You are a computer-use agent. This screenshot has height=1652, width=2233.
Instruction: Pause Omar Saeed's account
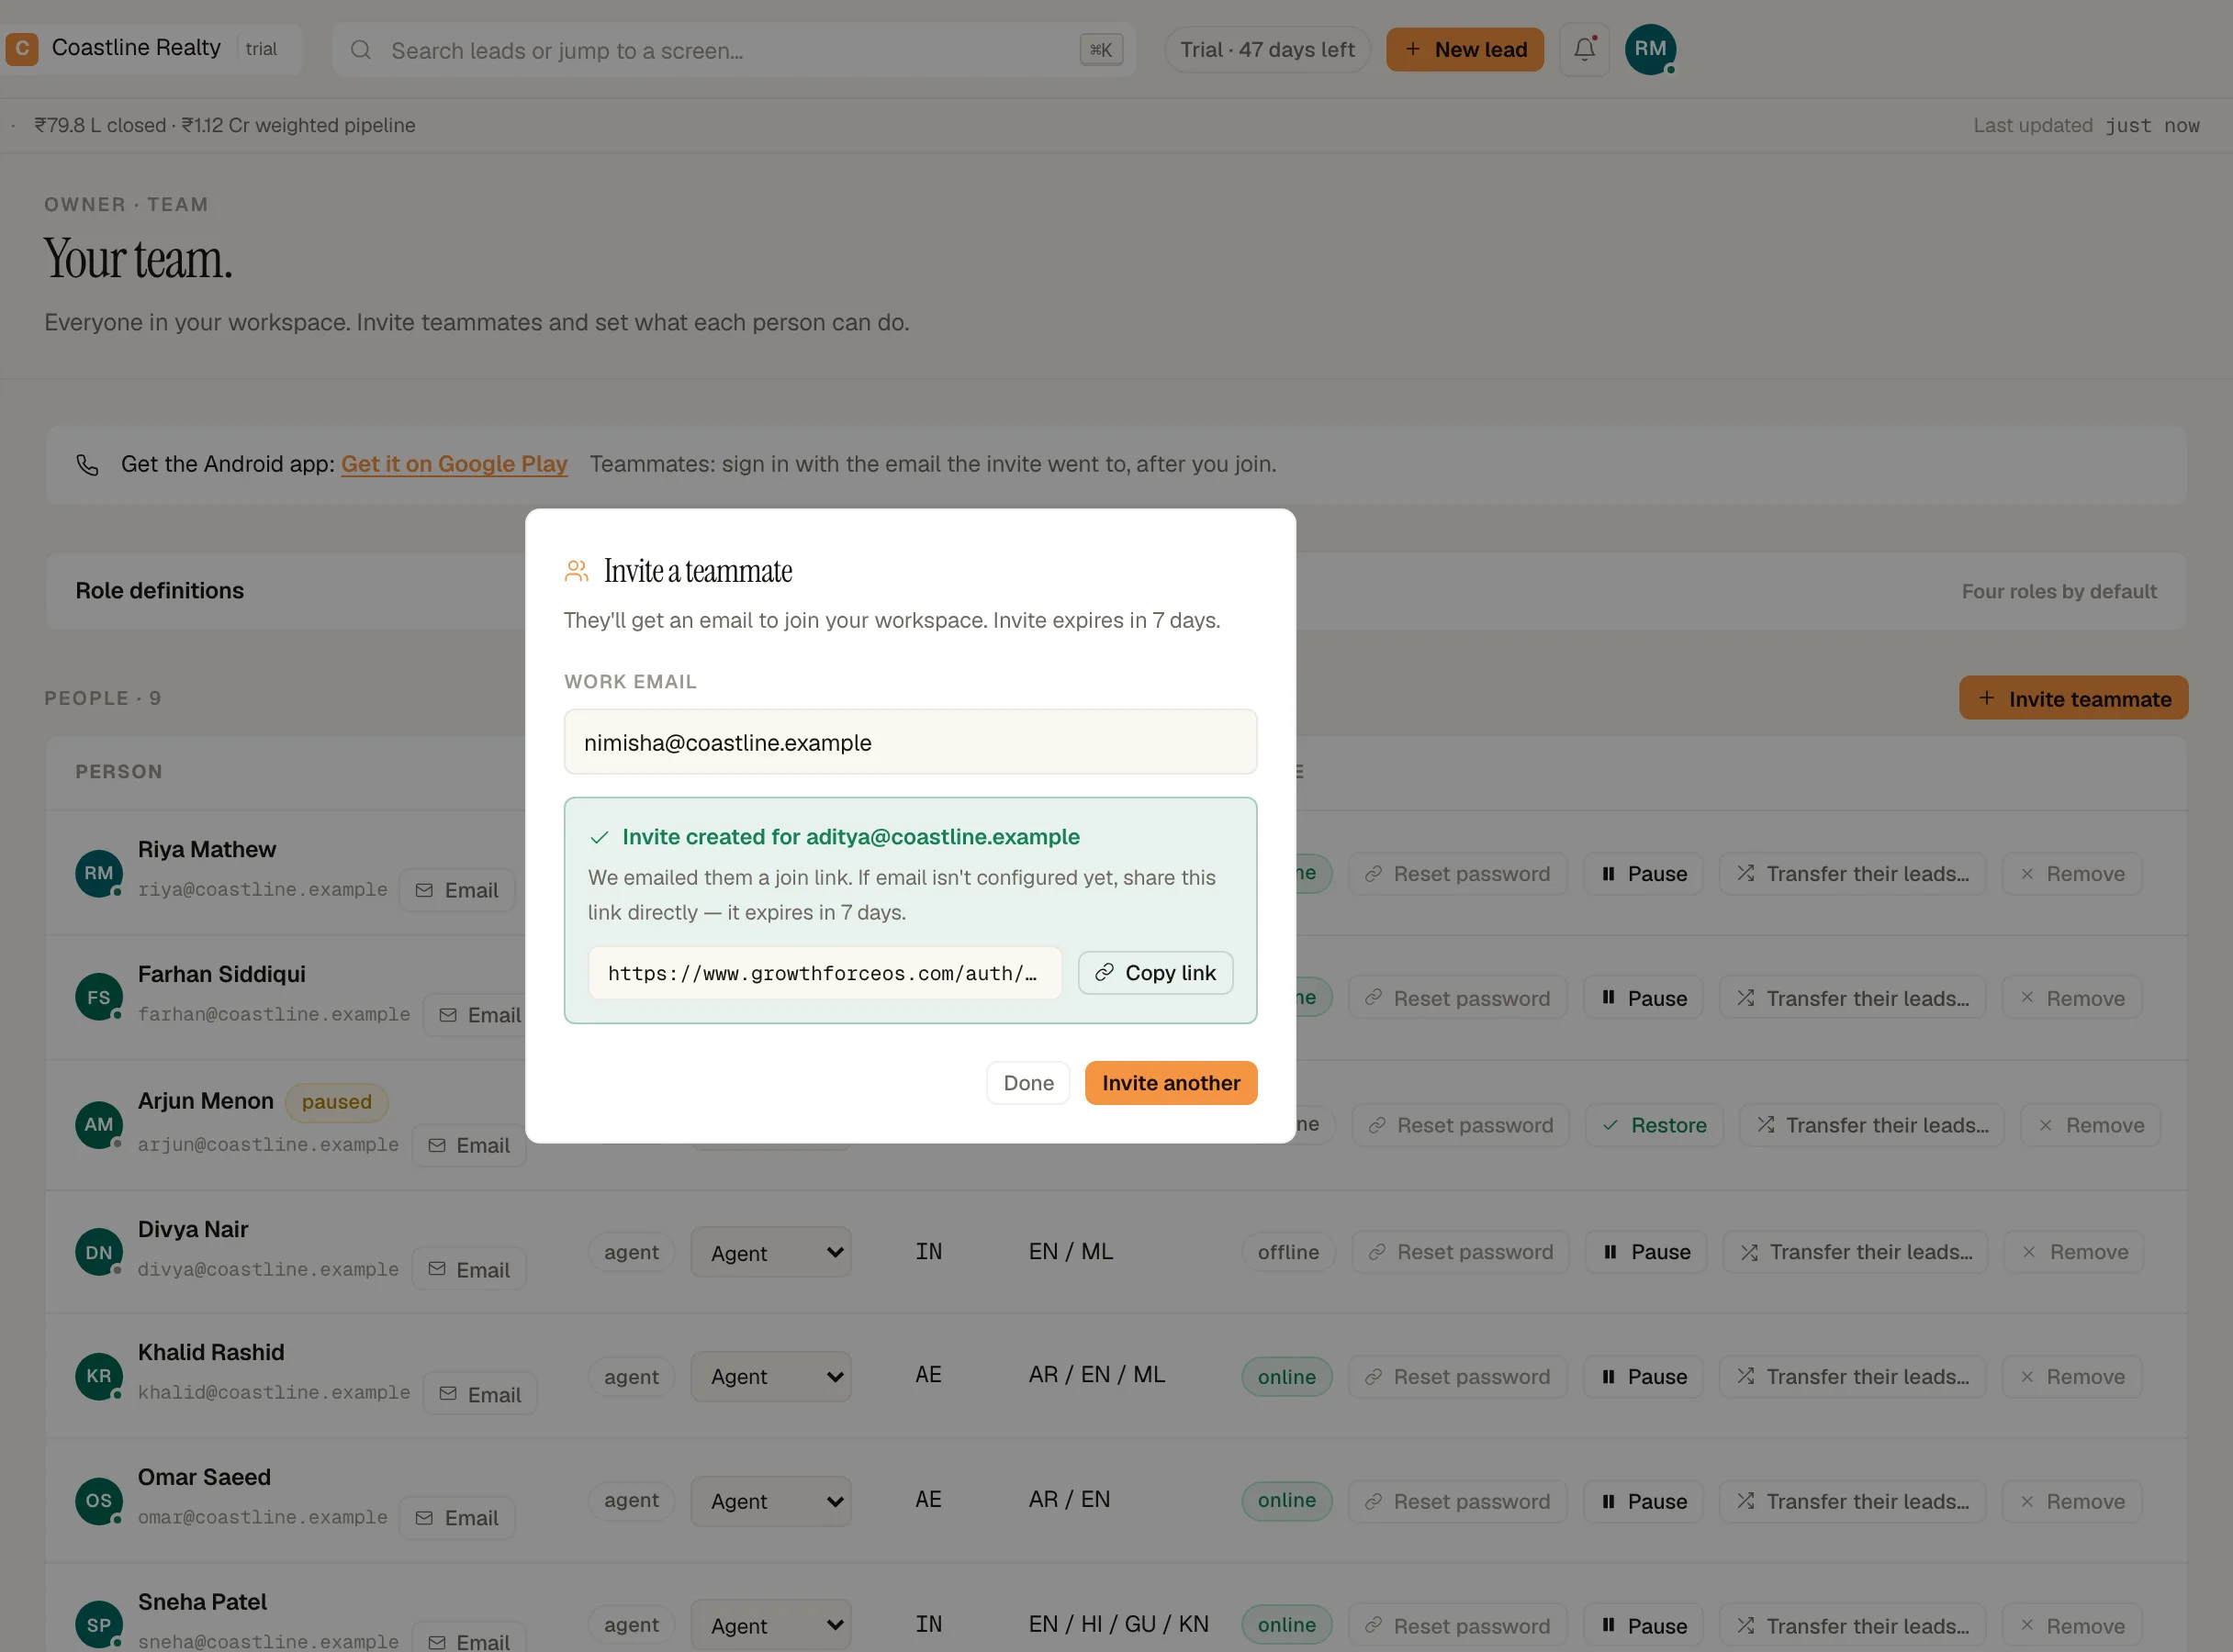point(1644,1501)
